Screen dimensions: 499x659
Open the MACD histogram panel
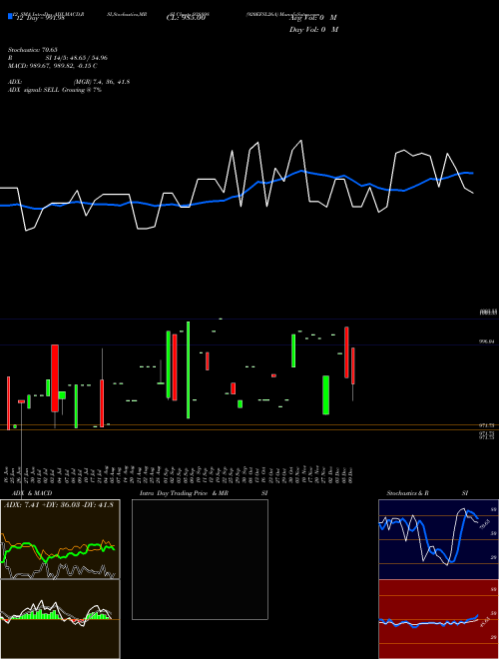60,619
